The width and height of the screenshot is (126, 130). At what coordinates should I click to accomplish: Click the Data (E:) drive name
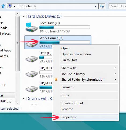[46, 53]
